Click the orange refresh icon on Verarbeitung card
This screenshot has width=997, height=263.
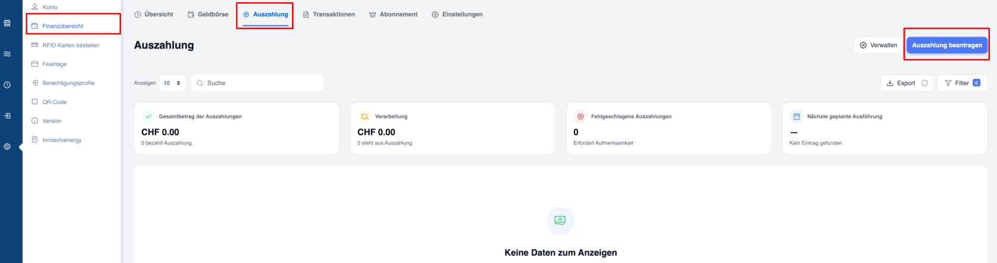point(364,116)
